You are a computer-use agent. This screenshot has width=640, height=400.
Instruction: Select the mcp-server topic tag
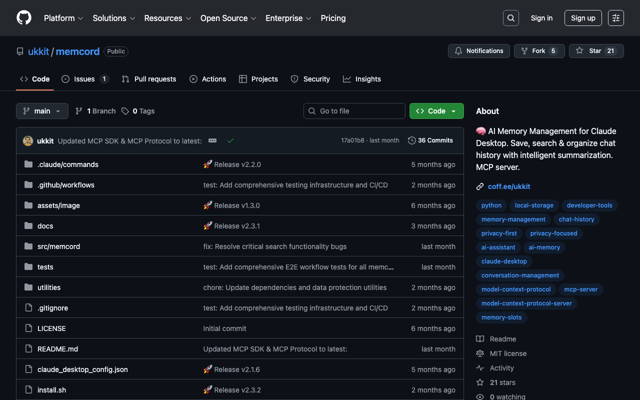580,289
